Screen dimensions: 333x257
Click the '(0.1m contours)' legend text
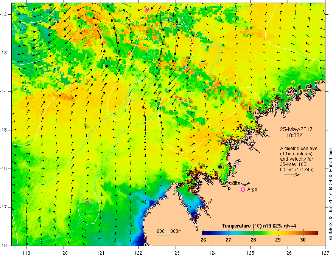click(296, 154)
